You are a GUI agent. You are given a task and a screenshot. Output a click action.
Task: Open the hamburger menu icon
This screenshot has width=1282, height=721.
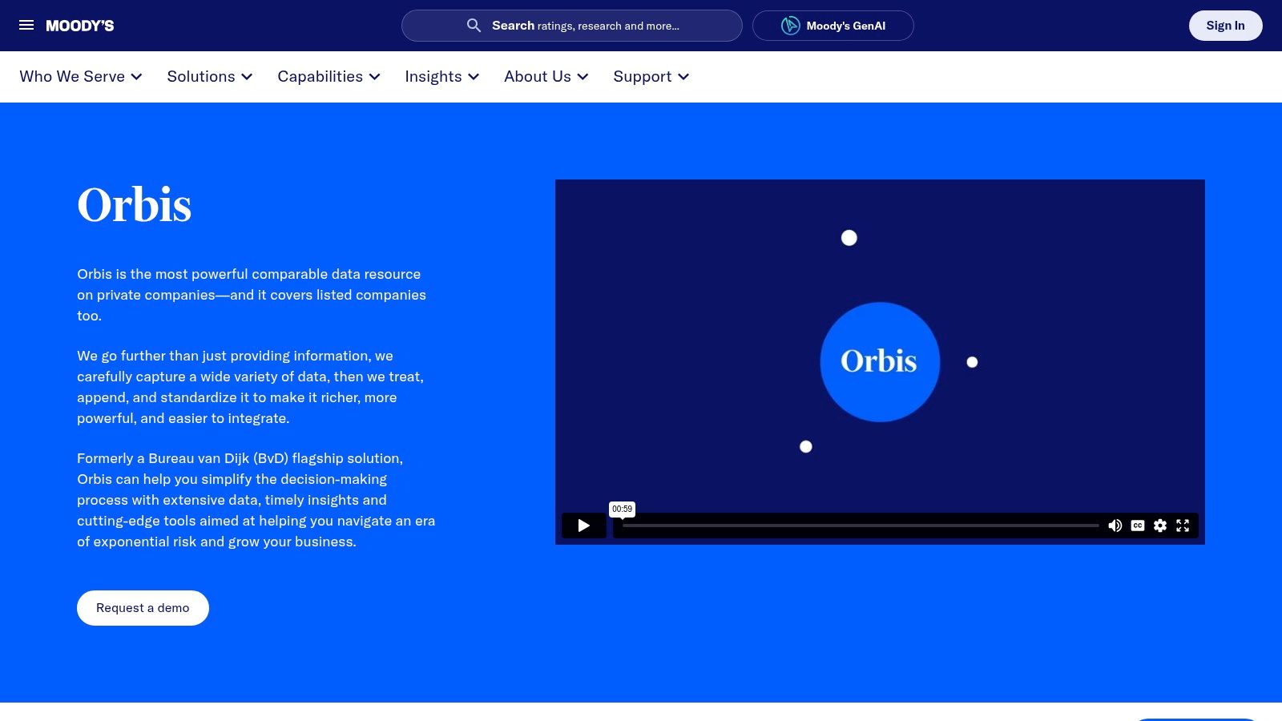click(x=26, y=26)
